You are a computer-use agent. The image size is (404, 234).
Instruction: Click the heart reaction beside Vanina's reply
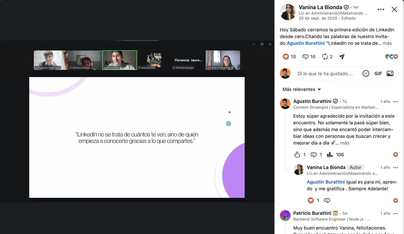coord(395,200)
